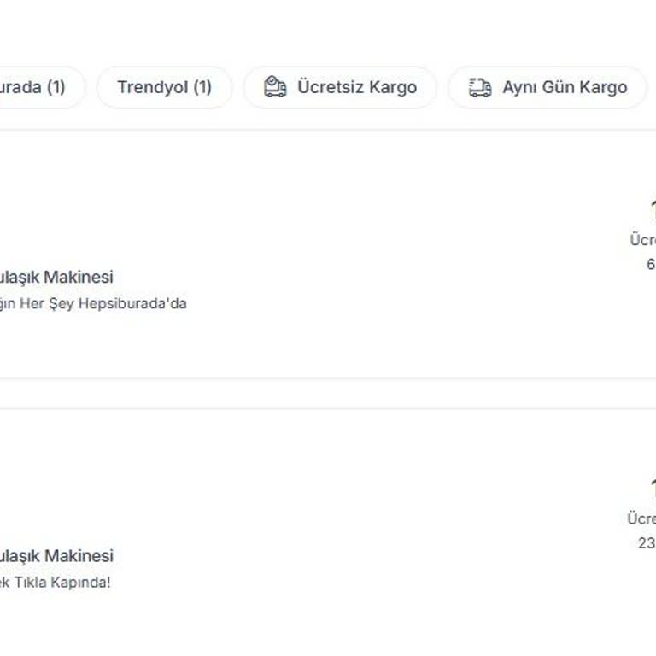Image resolution: width=656 pixels, height=656 pixels.
Task: Click the first listing's Ücretsiz shipping label
Action: click(x=642, y=240)
